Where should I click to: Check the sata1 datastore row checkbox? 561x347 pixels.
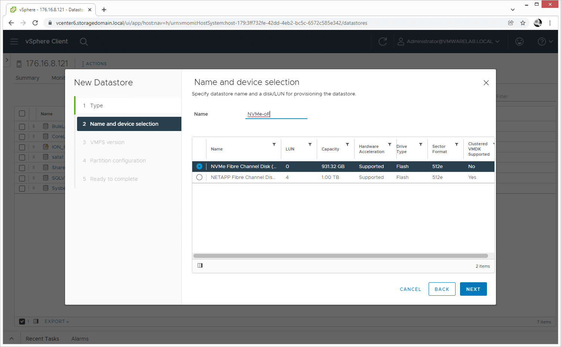(22, 157)
